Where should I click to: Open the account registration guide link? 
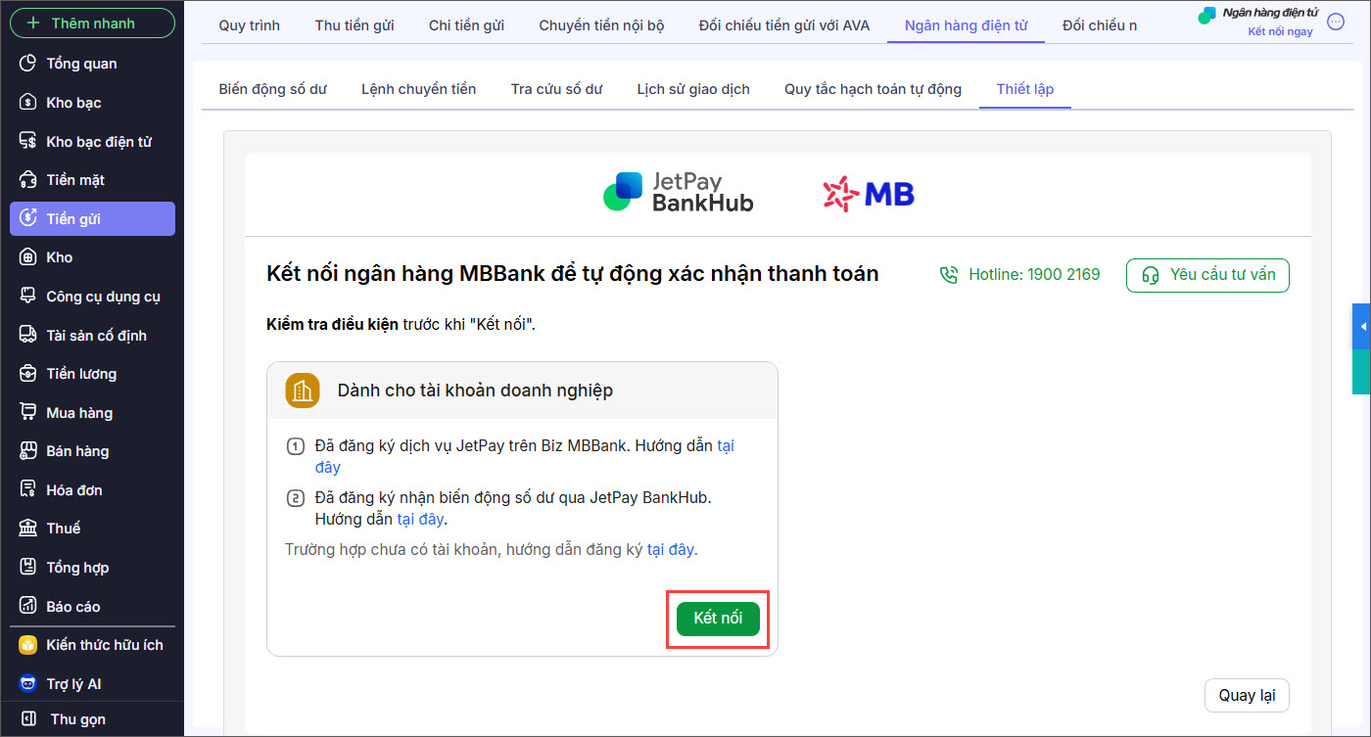click(671, 549)
